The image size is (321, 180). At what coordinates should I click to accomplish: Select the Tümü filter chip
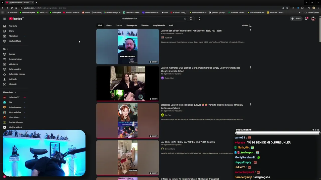(x=100, y=25)
